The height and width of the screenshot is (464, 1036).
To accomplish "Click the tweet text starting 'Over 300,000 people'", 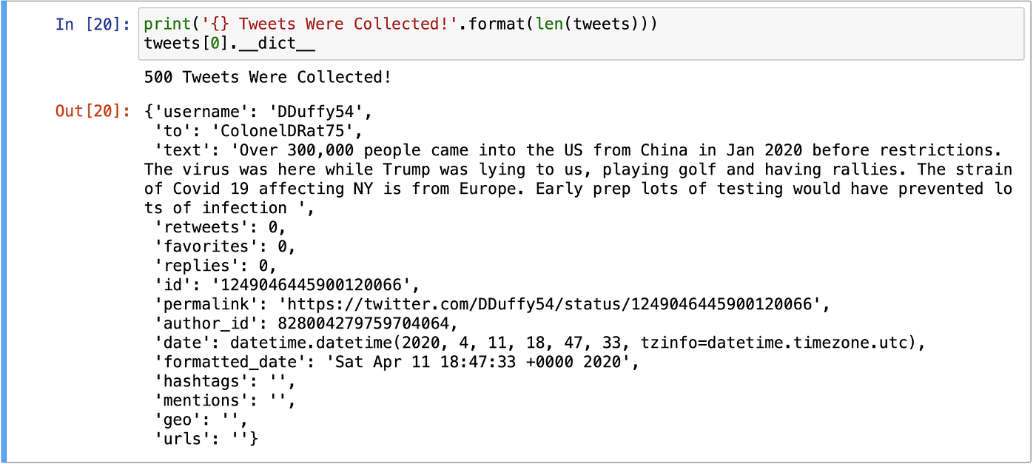I will (x=577, y=179).
